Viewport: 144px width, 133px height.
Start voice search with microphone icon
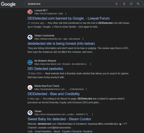[x=124, y=4]
